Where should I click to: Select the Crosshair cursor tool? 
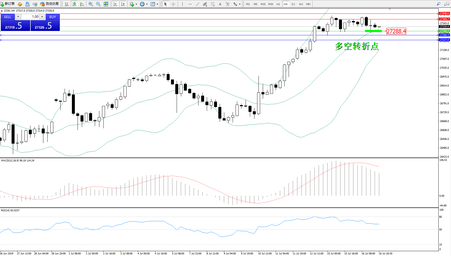point(173,4)
